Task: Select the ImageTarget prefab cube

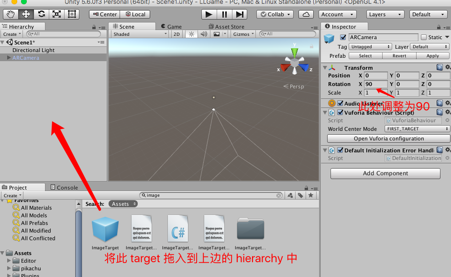Action: point(105,229)
